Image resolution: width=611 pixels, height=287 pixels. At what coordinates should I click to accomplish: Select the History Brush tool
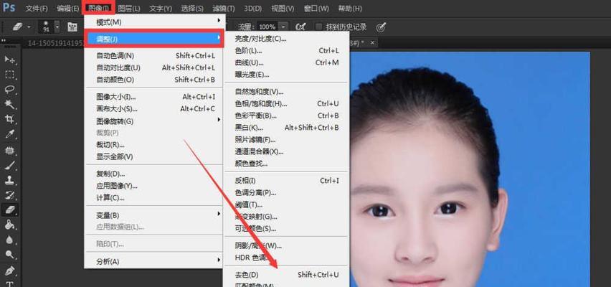pyautogui.click(x=9, y=195)
